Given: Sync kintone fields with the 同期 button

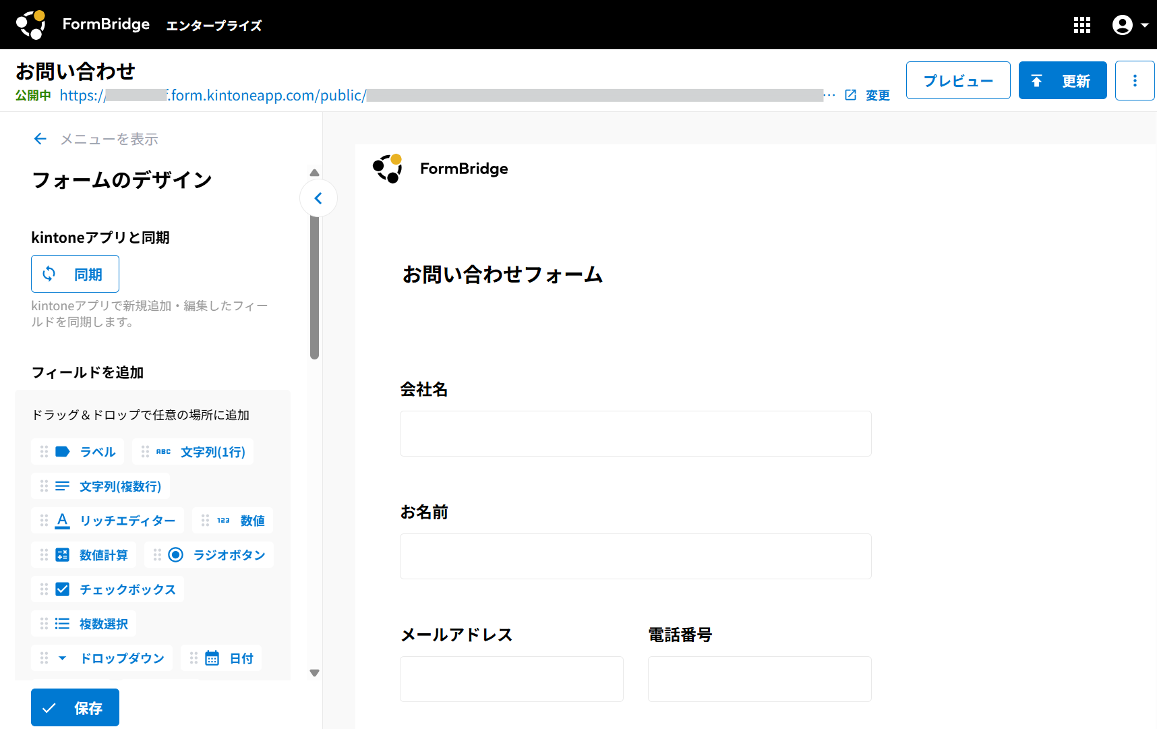Looking at the screenshot, I should [x=75, y=274].
